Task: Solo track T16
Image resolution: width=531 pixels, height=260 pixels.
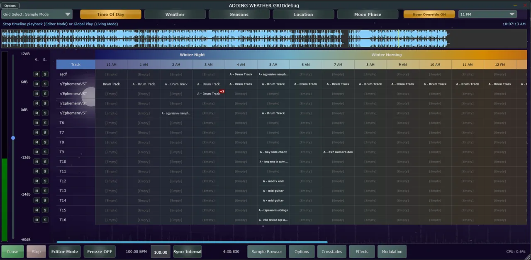Action: click(x=45, y=220)
